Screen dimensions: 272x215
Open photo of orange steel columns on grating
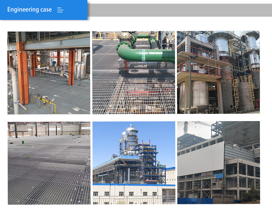pyautogui.click(x=49, y=73)
